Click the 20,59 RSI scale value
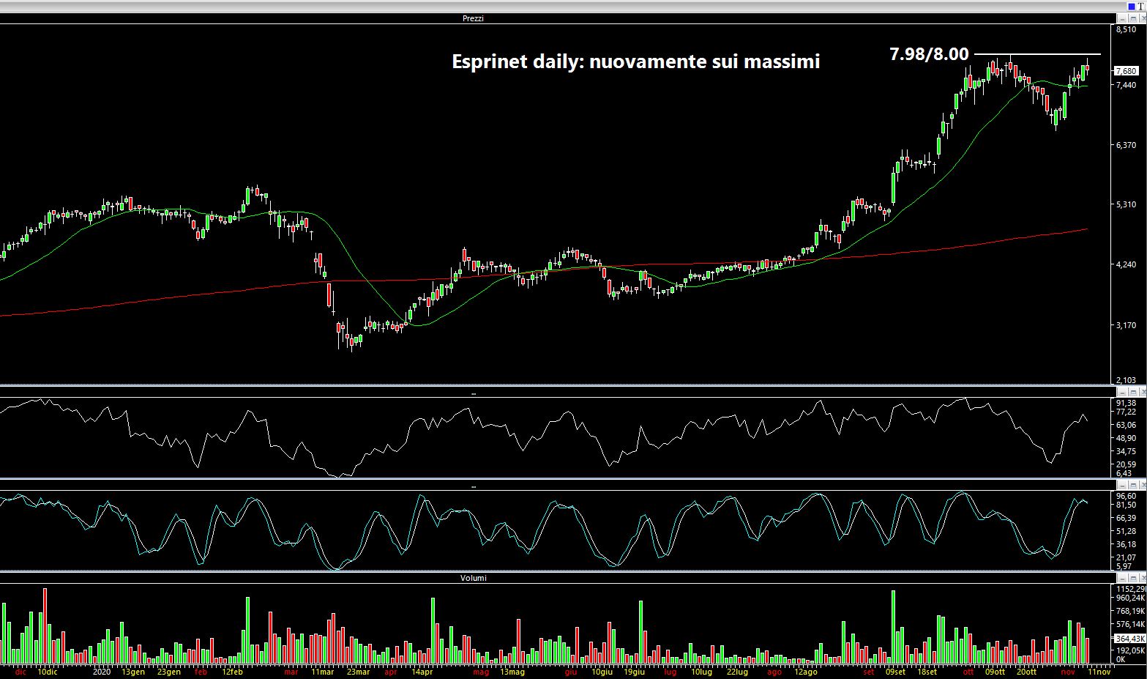 coord(1126,464)
